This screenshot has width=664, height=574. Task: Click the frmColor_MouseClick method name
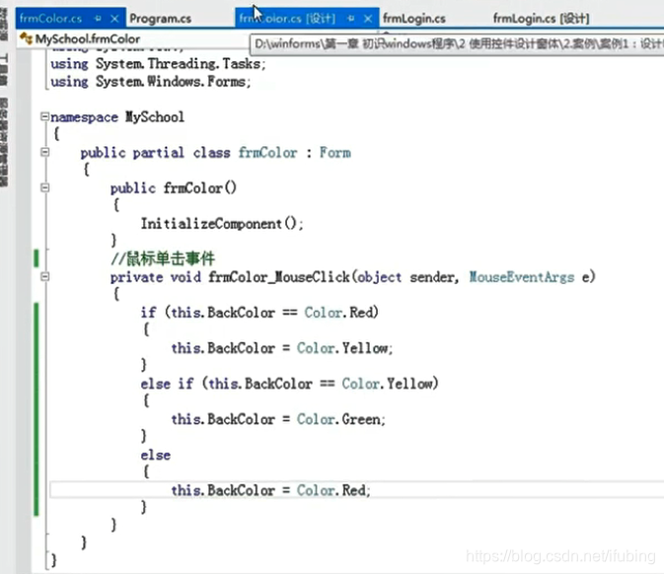coord(278,277)
